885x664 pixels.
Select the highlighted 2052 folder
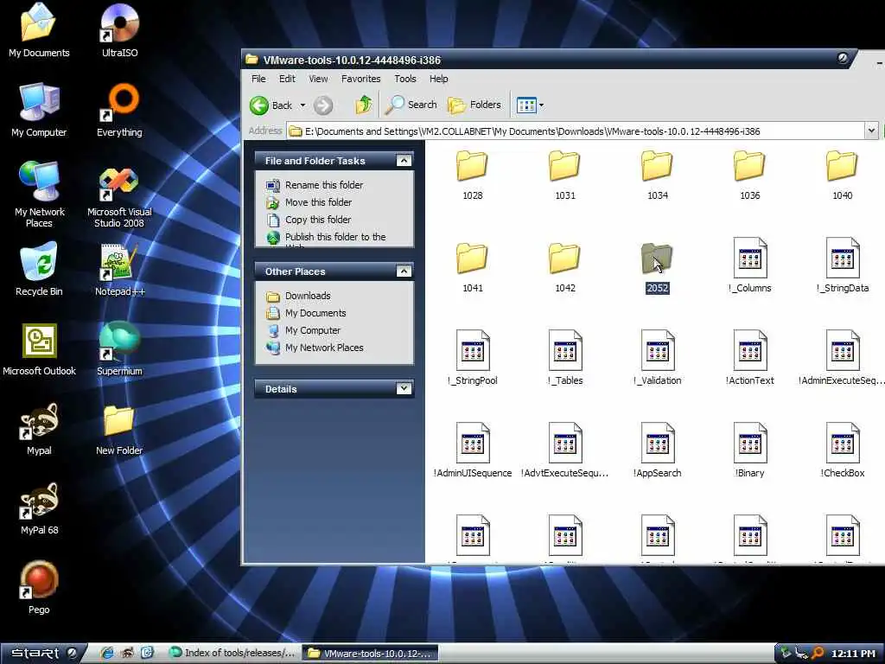pos(658,266)
